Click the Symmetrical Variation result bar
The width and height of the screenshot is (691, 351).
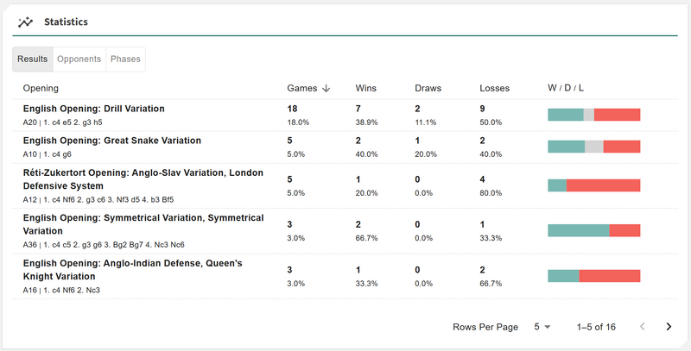[x=593, y=230]
